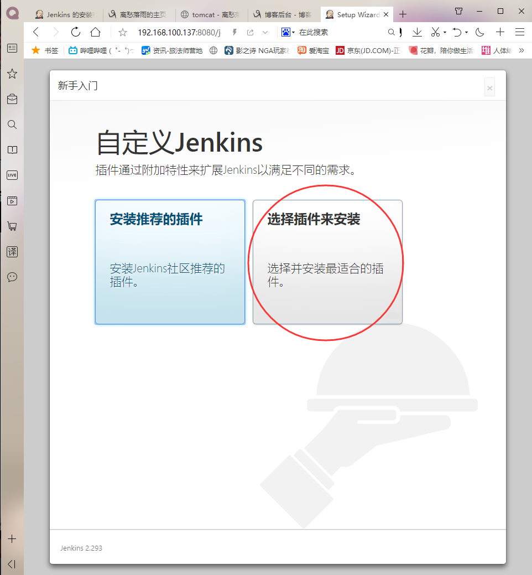Open the 人体 bookmark at bar's end
532x575 pixels.
[x=497, y=50]
